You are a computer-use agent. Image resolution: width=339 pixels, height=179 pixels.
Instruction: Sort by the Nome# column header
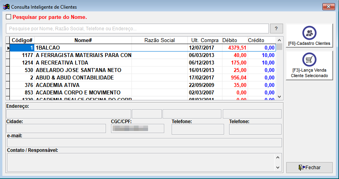(83, 40)
